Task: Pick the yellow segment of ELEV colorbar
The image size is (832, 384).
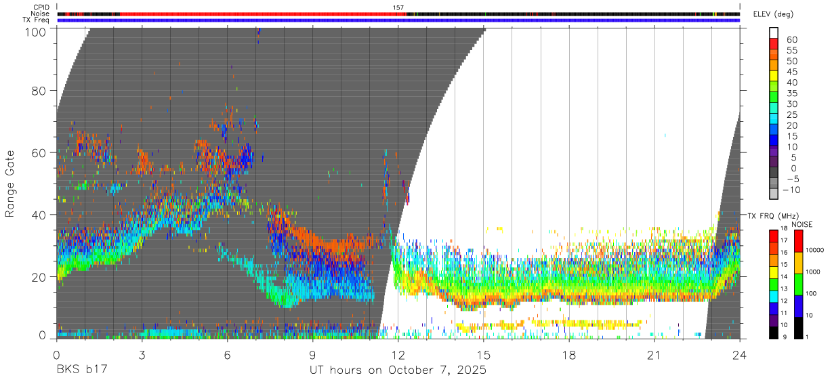Action: (x=774, y=77)
